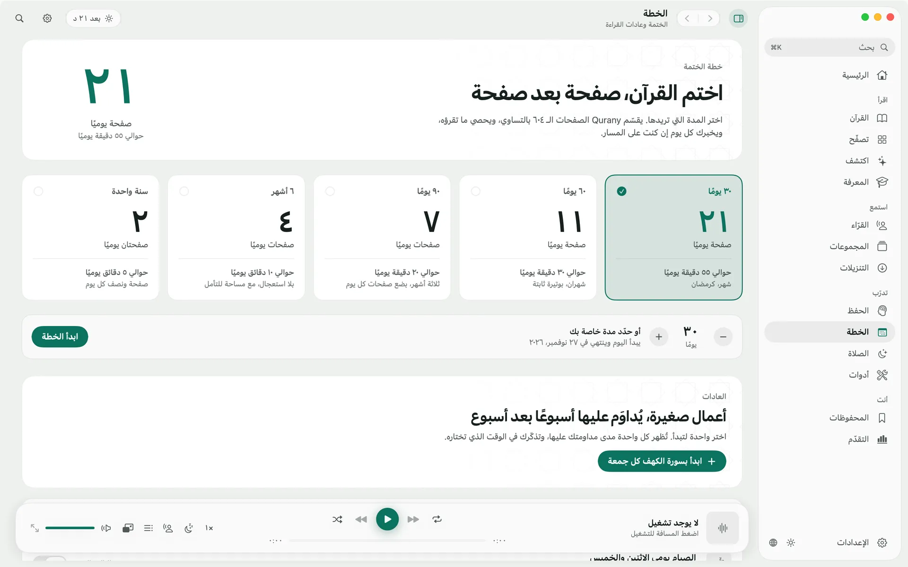Click the globe language icon in sidebar footer

(773, 542)
